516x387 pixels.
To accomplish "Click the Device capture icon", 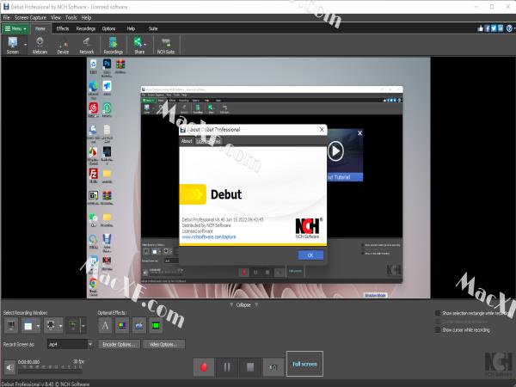I will pyautogui.click(x=63, y=45).
